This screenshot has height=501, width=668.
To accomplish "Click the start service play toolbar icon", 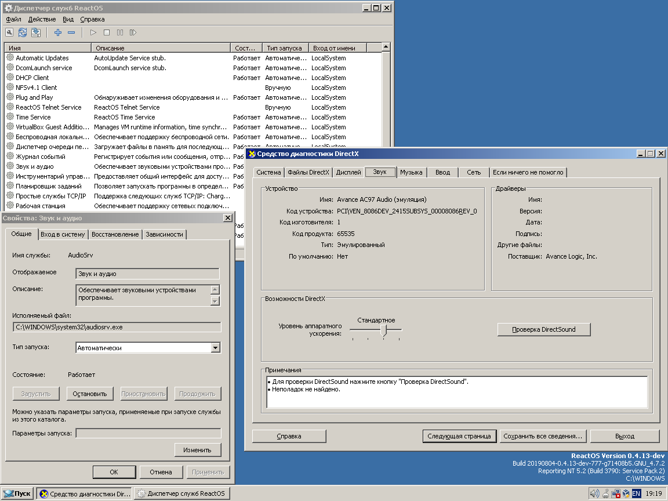I will coord(93,32).
